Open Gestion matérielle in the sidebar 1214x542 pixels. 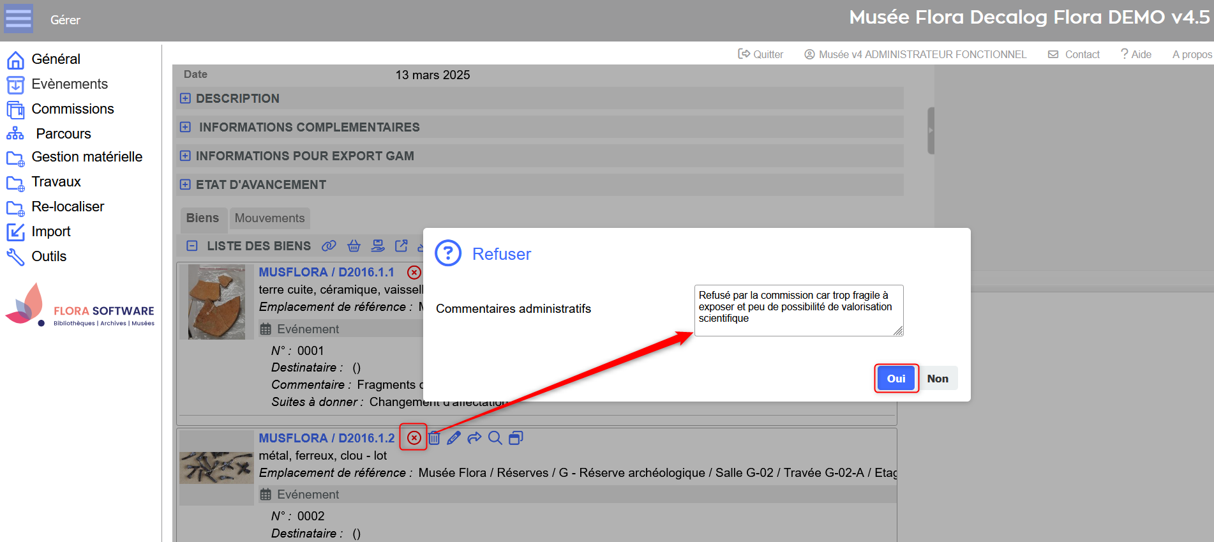(x=87, y=157)
